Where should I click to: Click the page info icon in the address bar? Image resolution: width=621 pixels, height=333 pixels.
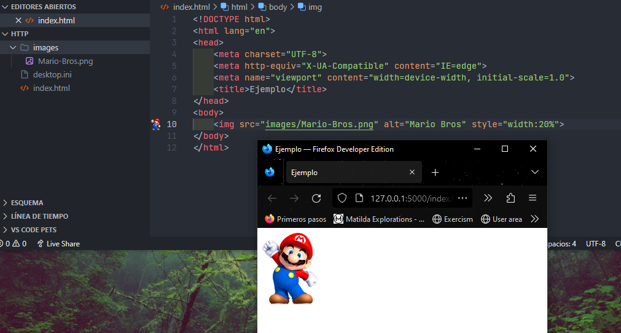pyautogui.click(x=359, y=198)
